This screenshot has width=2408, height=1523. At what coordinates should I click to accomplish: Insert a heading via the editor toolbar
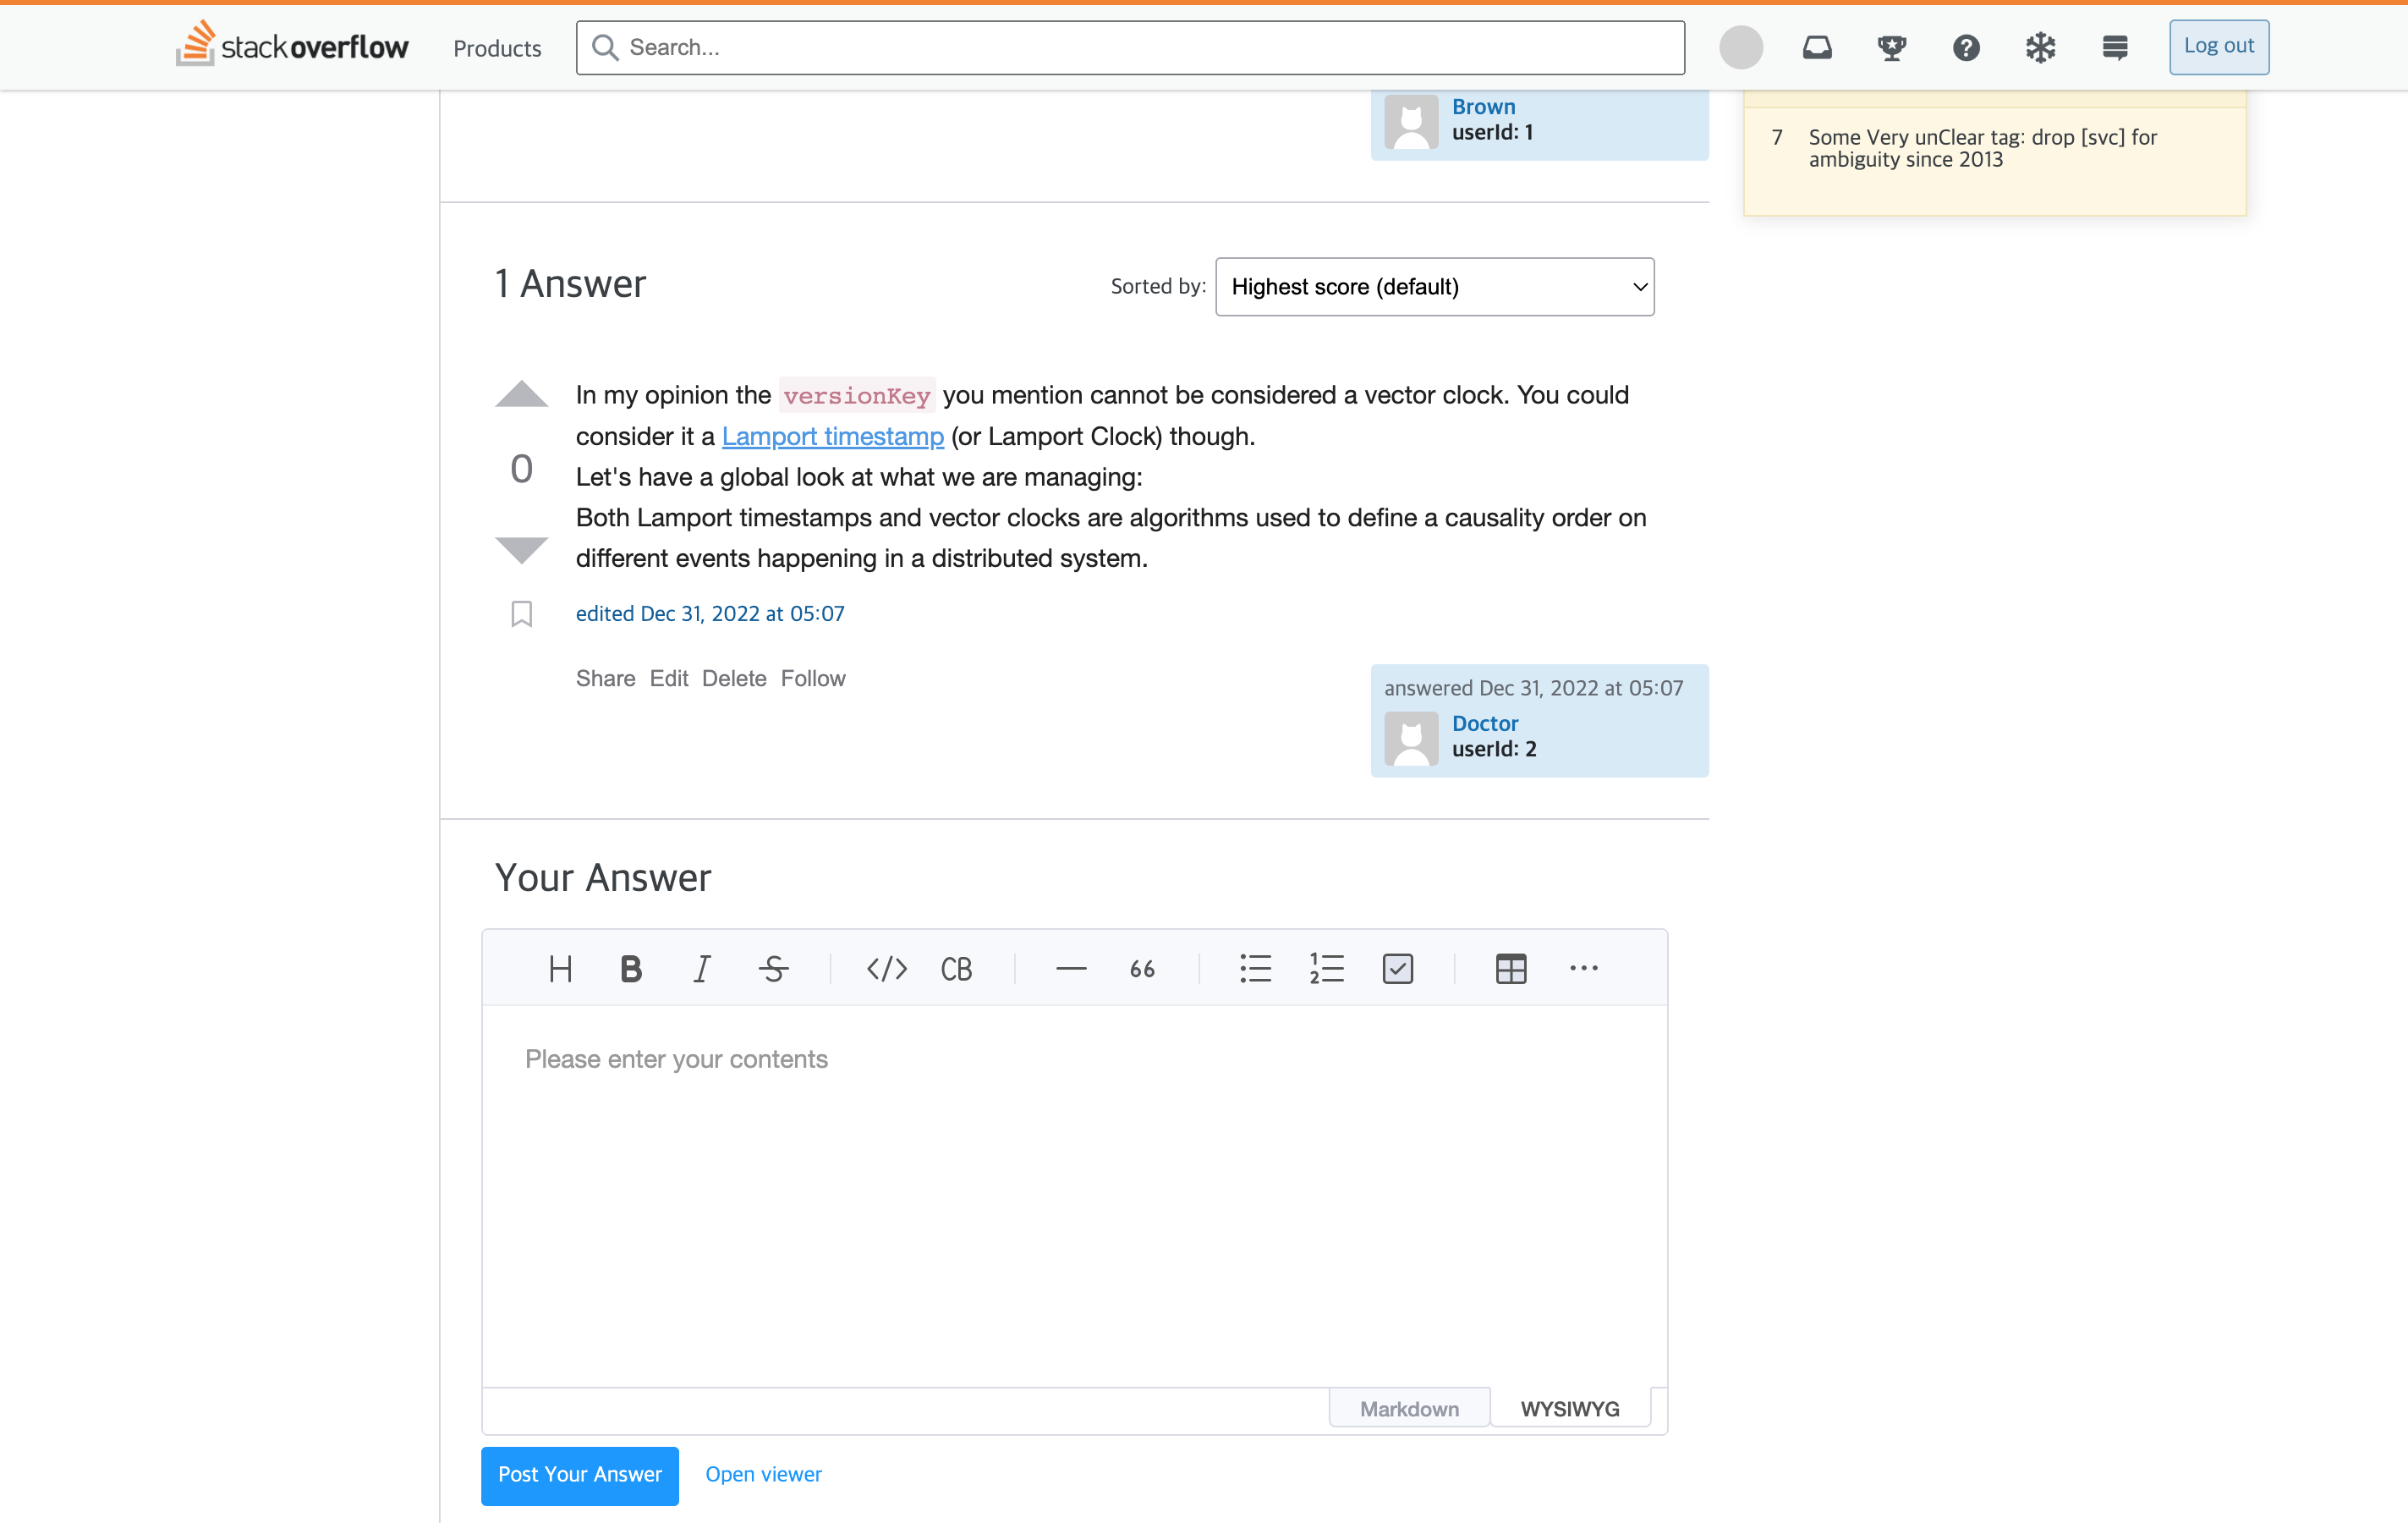click(x=560, y=968)
